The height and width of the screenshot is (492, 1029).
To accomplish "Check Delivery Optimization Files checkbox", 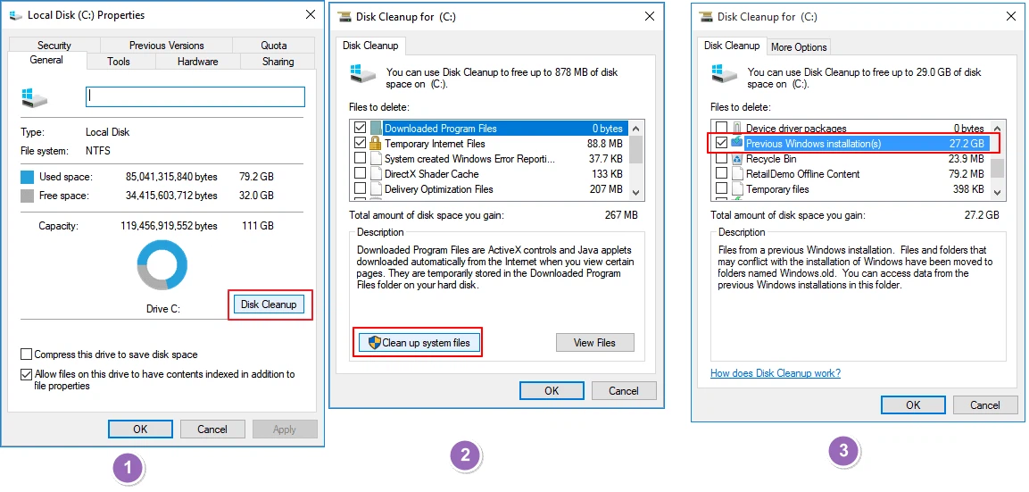I will pos(361,189).
